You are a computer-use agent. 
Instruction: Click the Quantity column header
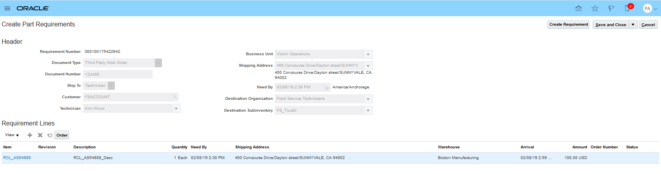(179, 147)
